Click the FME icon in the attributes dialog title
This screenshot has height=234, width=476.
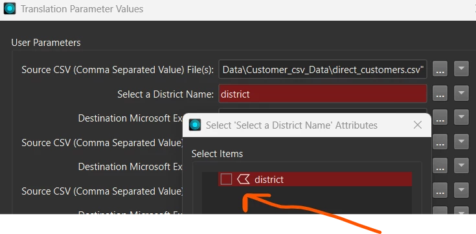[x=195, y=125]
